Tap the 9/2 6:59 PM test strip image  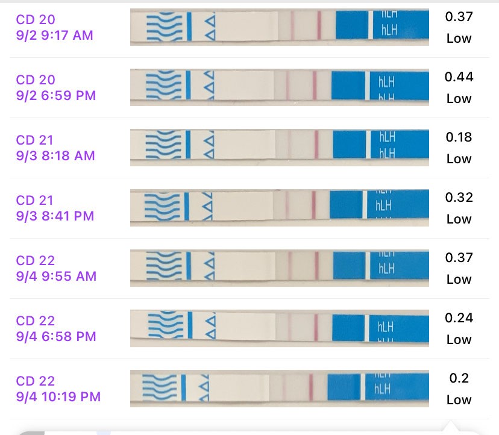[x=279, y=87]
